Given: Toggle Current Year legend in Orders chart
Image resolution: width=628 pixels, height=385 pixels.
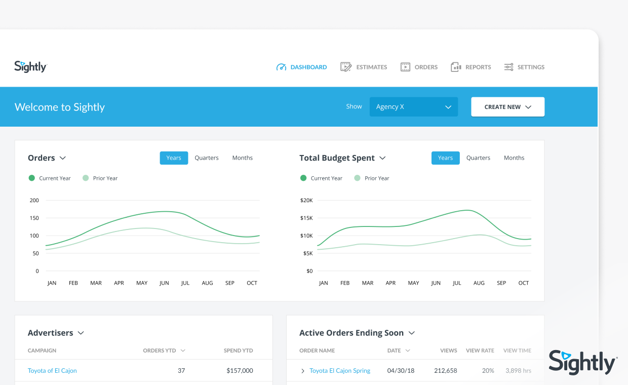Looking at the screenshot, I should tap(50, 178).
